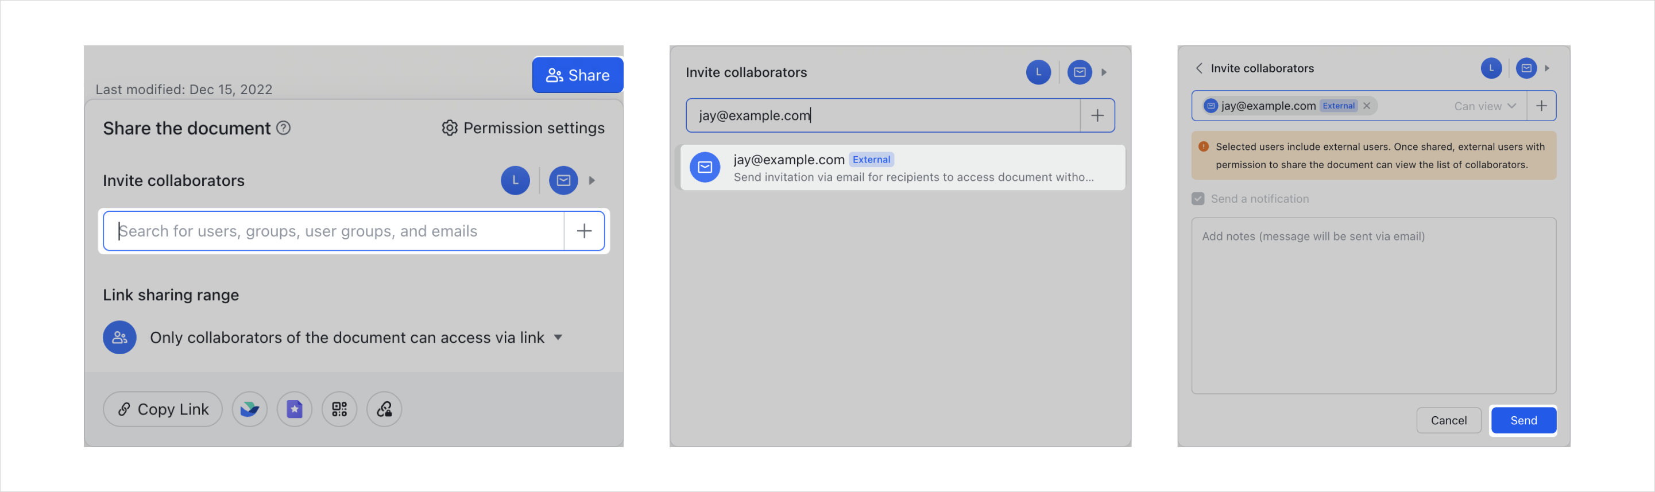Click the bird-logo share icon
The width and height of the screenshot is (1655, 492).
[249, 409]
